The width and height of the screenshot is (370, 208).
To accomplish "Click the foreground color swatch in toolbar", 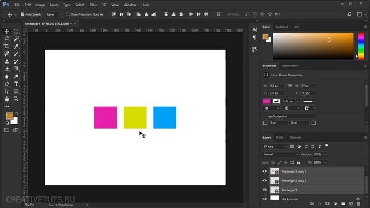I will point(10,116).
